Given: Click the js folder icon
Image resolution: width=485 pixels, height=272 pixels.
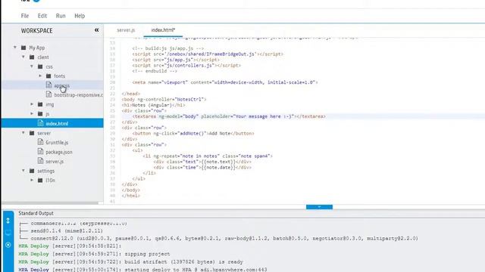Looking at the screenshot, I should (x=40, y=114).
